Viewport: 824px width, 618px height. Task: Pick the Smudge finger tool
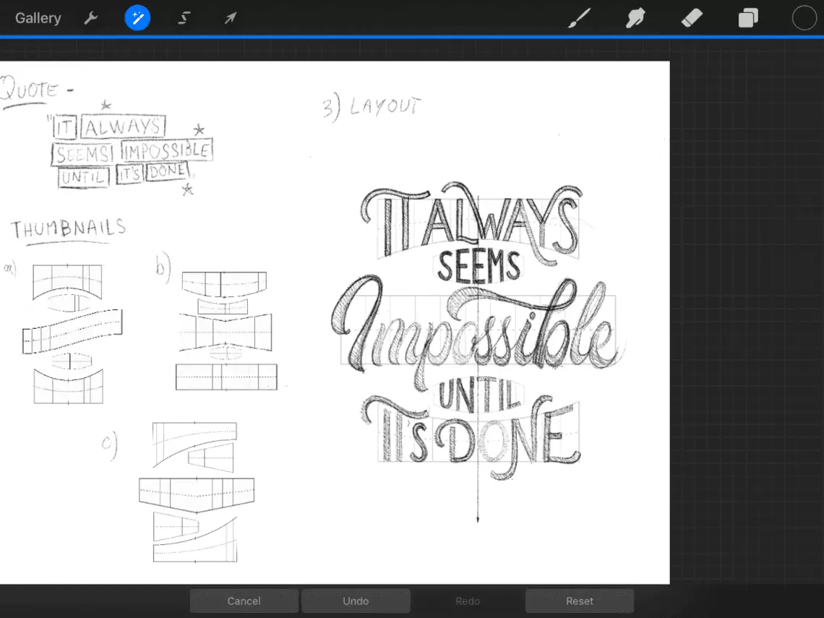(x=635, y=18)
